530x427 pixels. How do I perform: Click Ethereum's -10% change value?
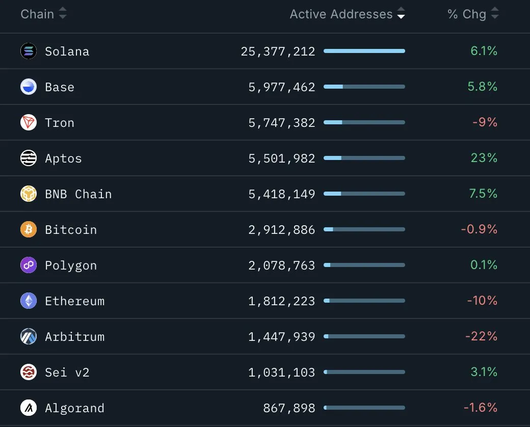tap(482, 301)
